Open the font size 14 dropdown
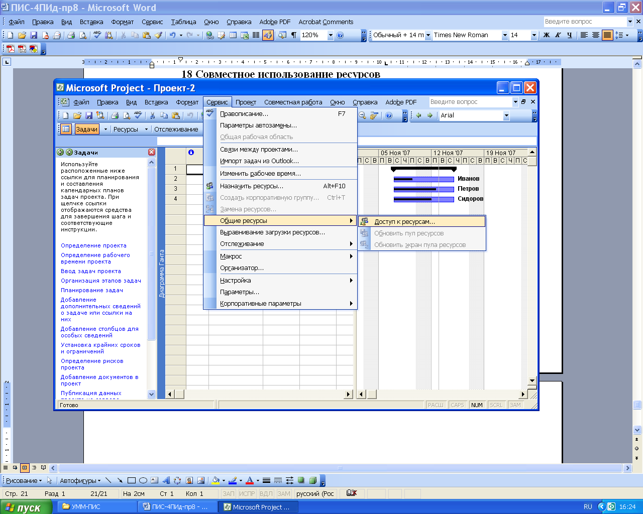 (x=533, y=35)
